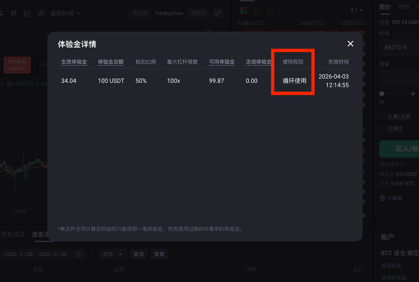Switch to the 市价 order tab
The width and height of the screenshot is (419, 282).
[x=404, y=7]
